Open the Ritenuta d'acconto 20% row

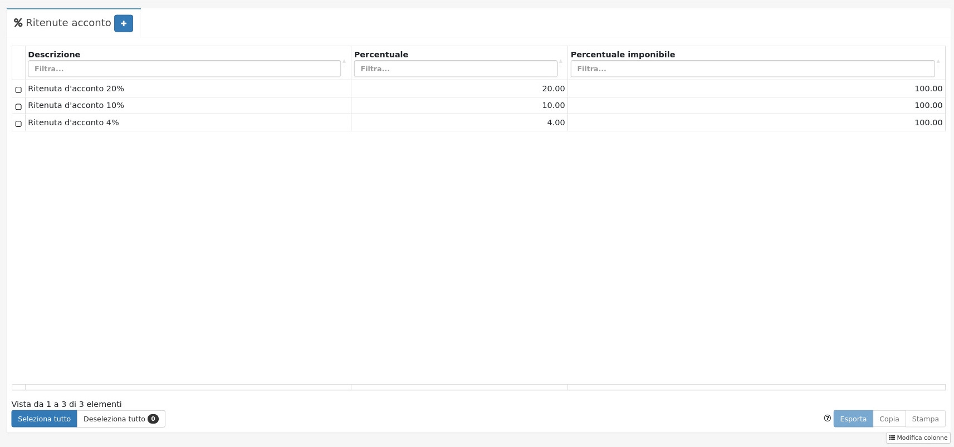76,89
